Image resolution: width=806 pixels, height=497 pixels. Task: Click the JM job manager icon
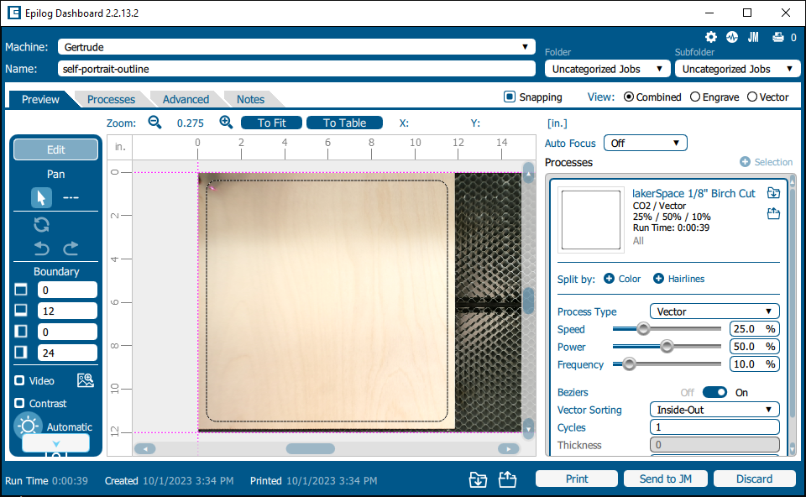pos(753,37)
